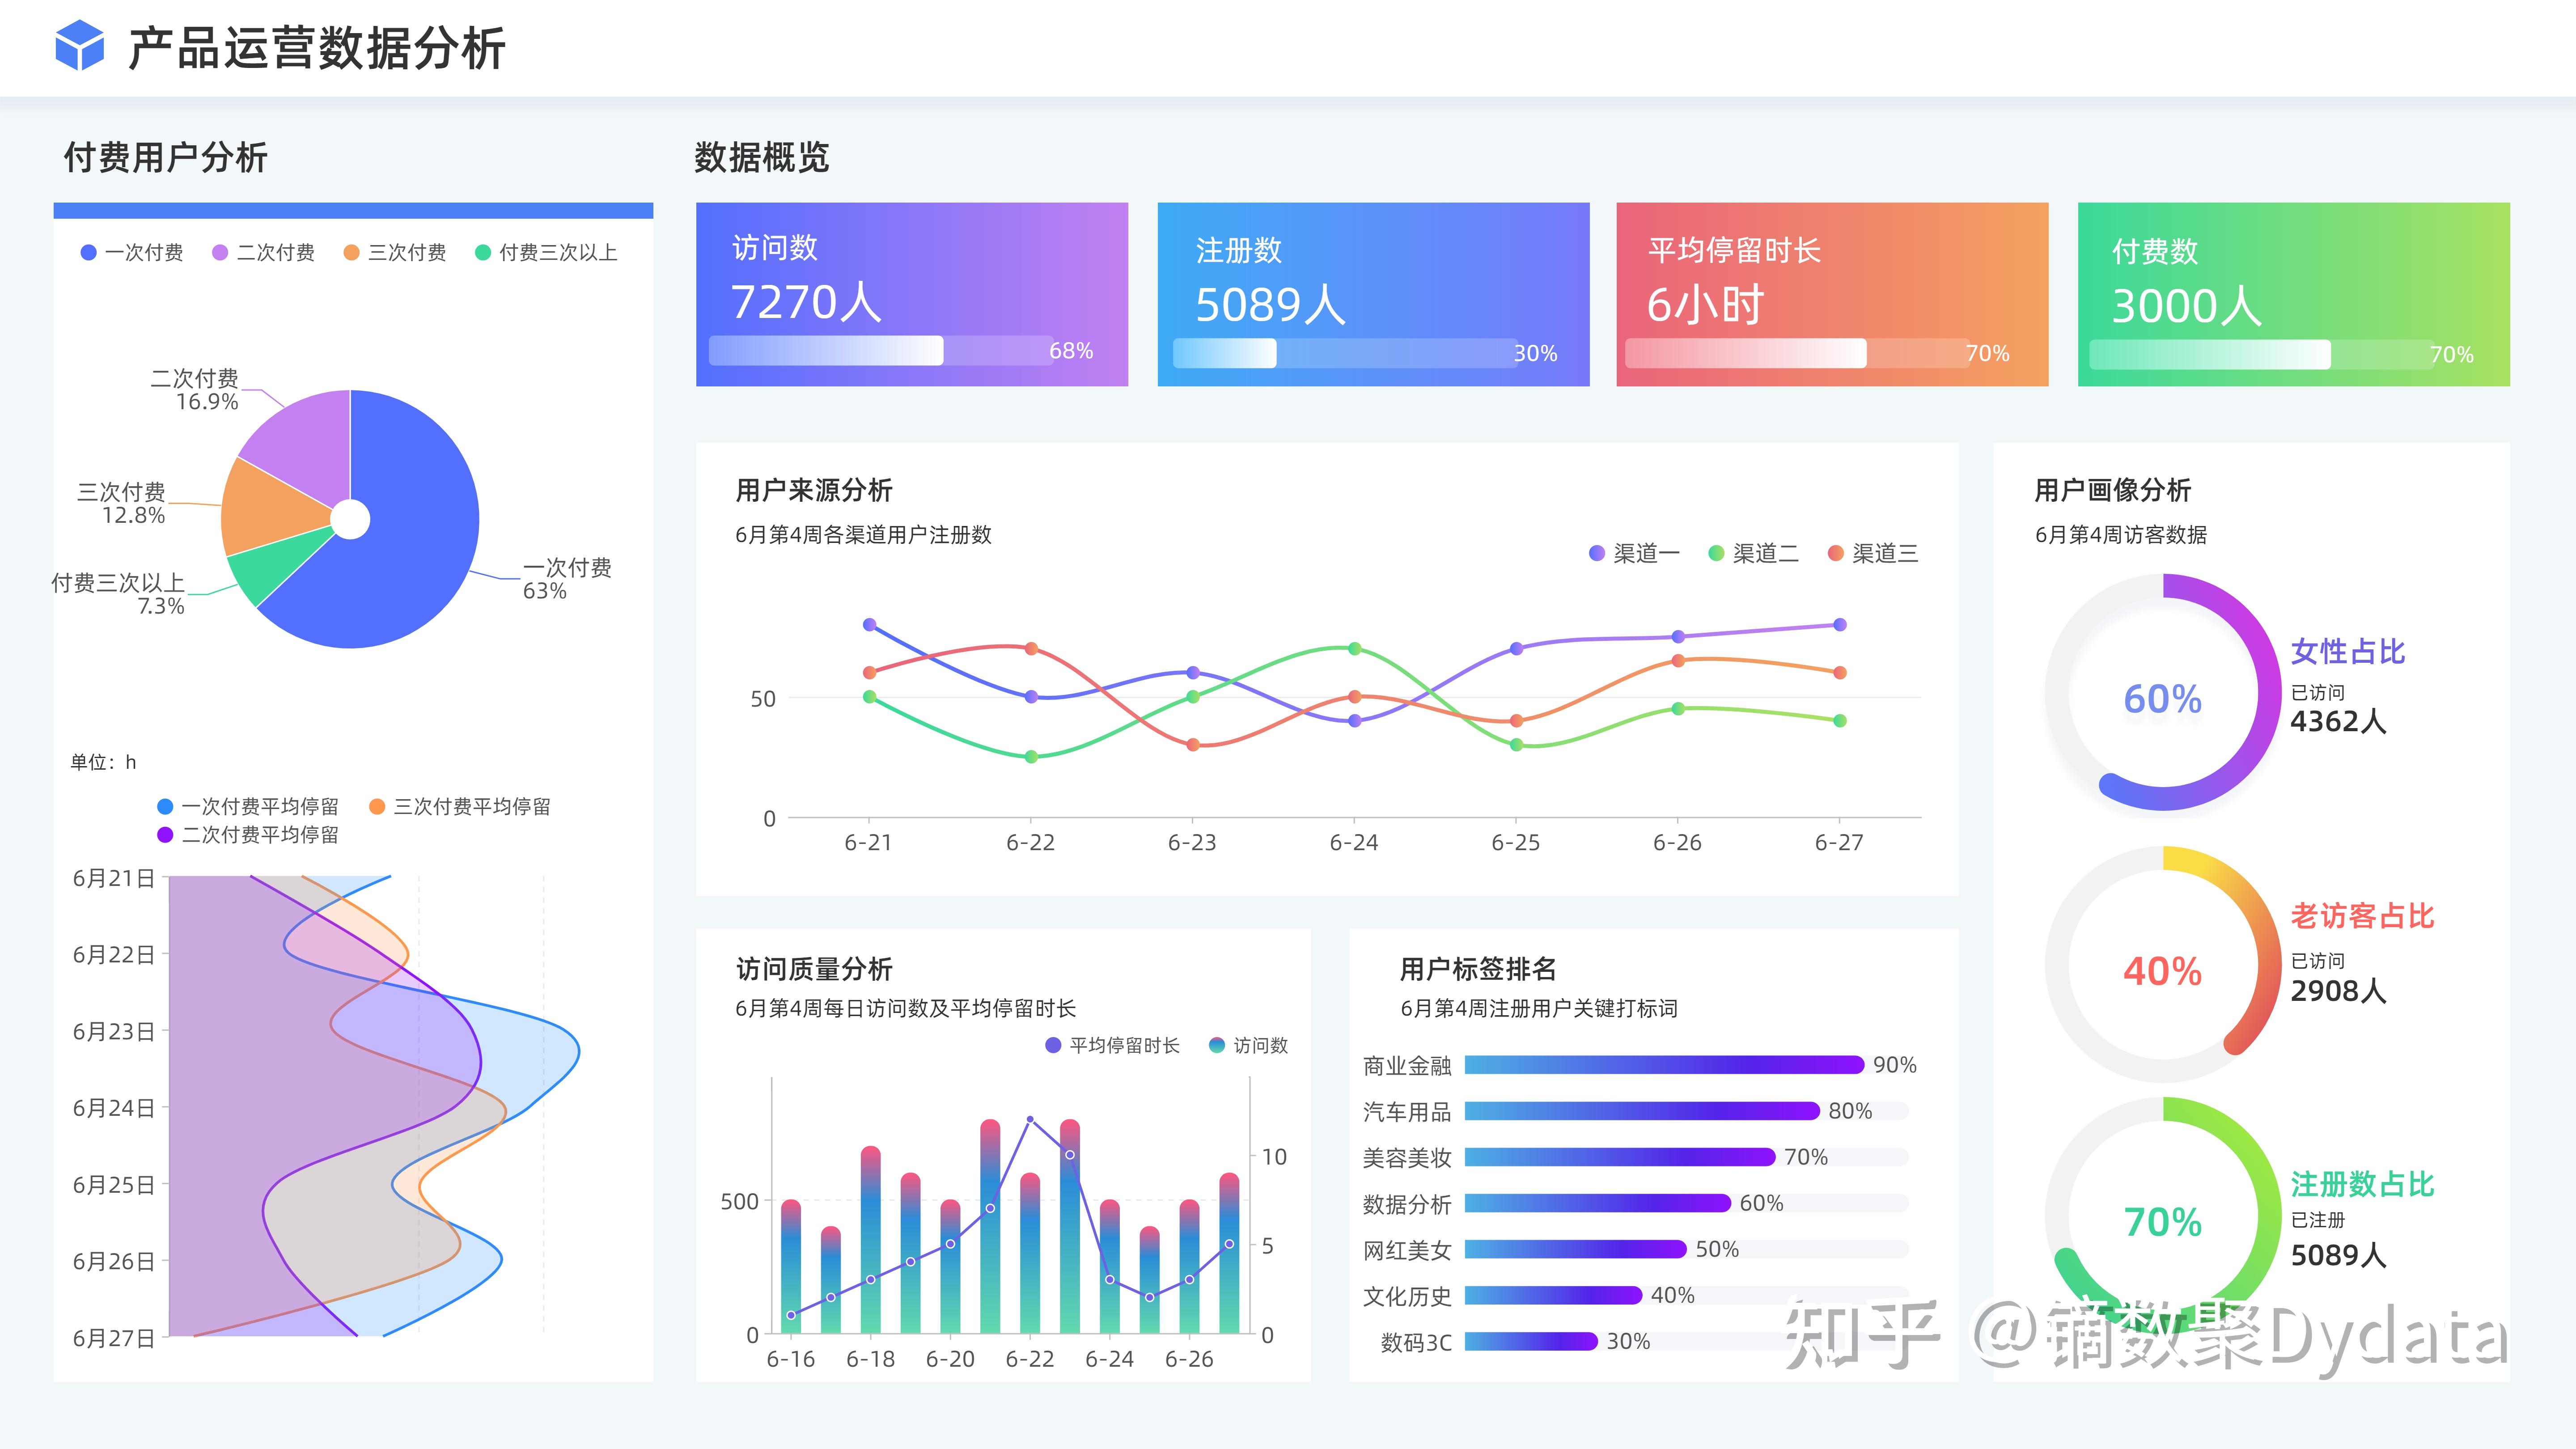Toggle 一次付费平均停留 legend entry
The image size is (2576, 1449).
pos(248,806)
